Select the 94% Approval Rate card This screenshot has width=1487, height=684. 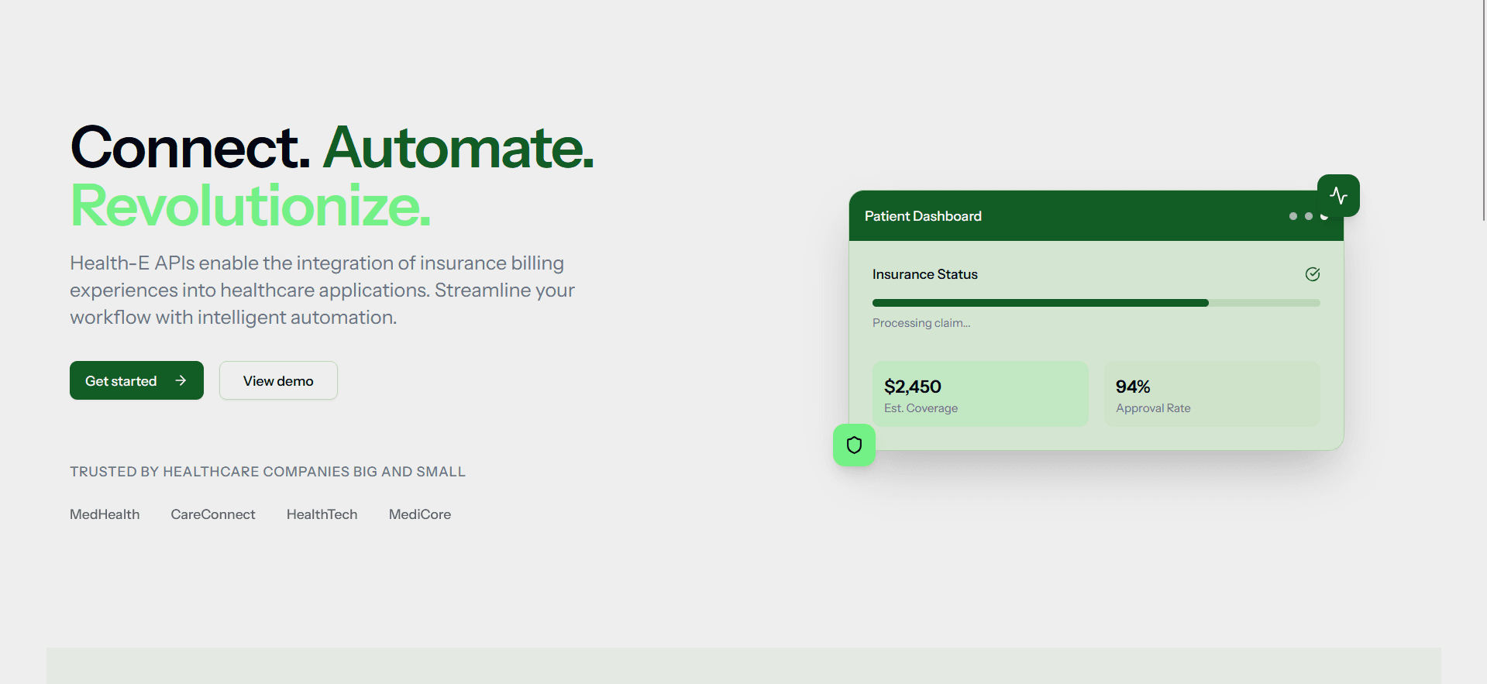(x=1212, y=394)
